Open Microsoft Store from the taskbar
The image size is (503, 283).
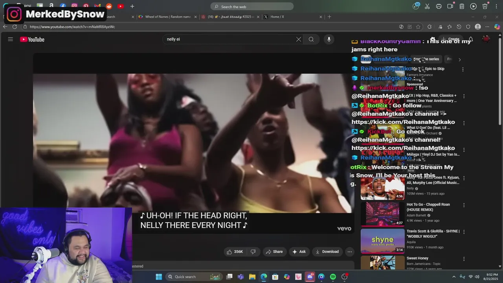[275, 277]
